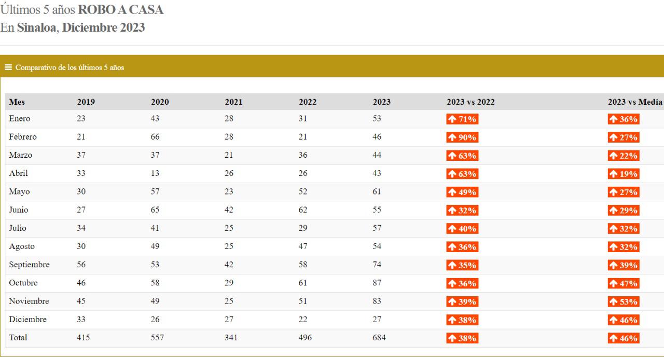Click the 40% up-arrow badge for Julio
Screen dimensions: 664x359
(x=462, y=229)
